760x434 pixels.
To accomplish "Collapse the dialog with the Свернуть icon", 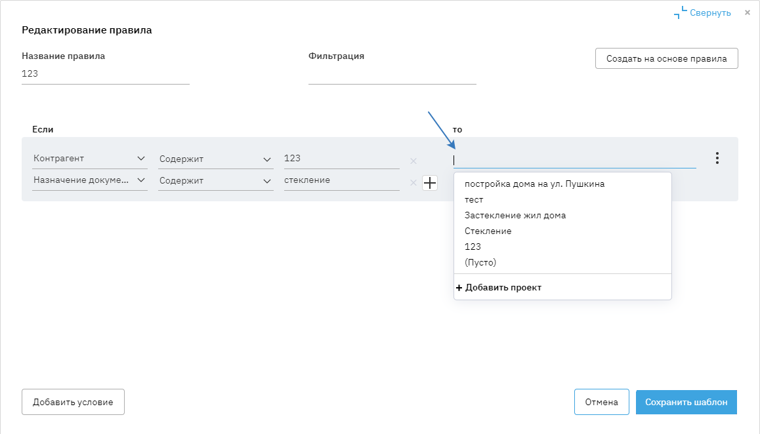I will 681,12.
